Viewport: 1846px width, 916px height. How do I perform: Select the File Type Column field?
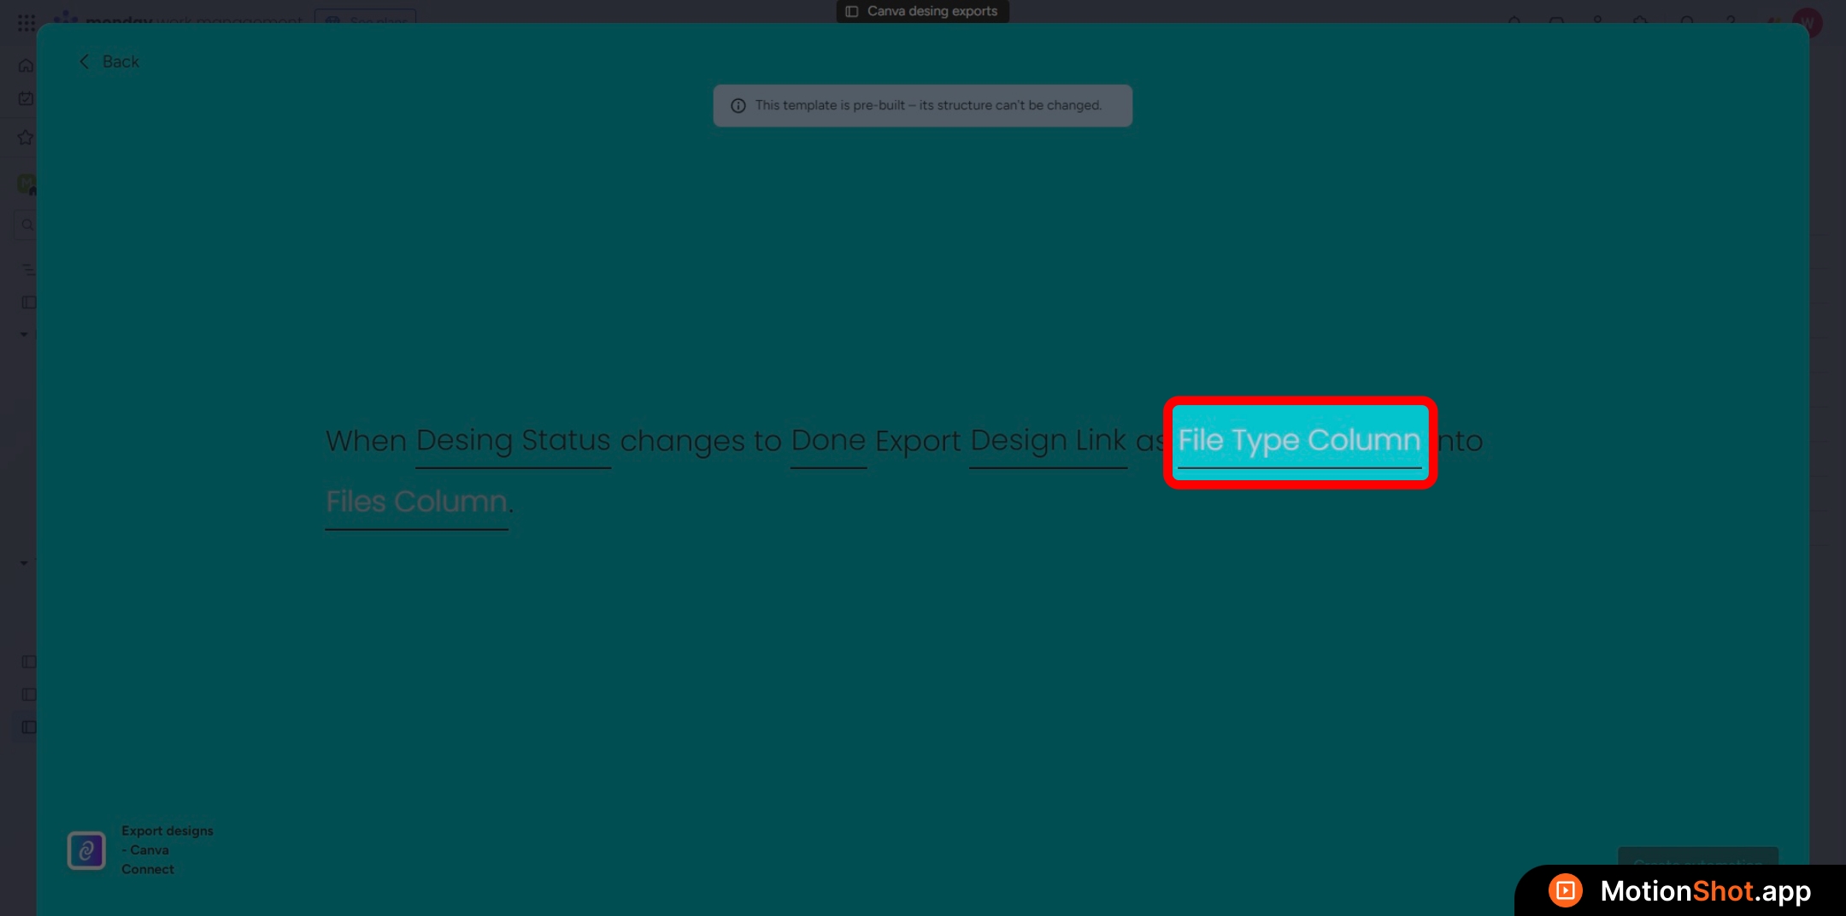pos(1299,441)
